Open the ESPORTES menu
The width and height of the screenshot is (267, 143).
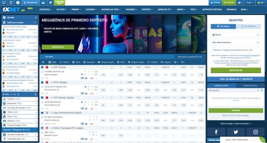click(46, 9)
